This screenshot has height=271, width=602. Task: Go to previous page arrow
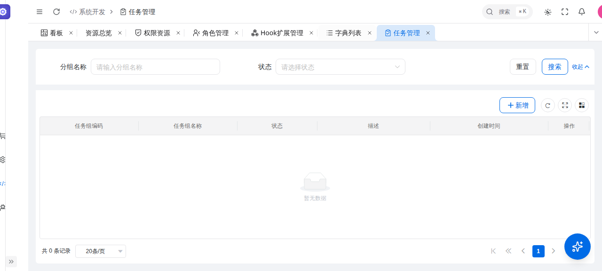point(523,251)
